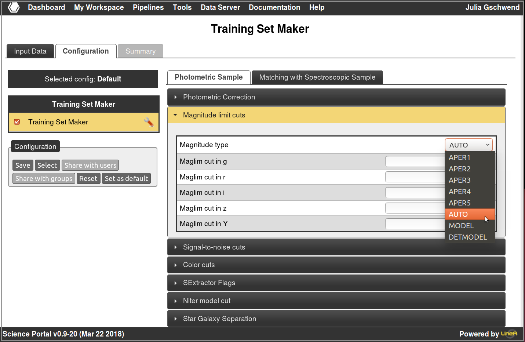525x342 pixels.
Task: Click the Select configuration button
Action: (47, 165)
